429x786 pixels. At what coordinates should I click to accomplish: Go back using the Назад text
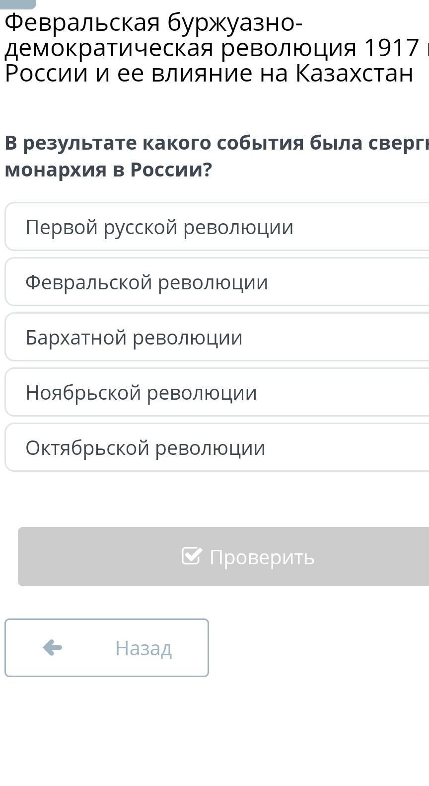143,648
